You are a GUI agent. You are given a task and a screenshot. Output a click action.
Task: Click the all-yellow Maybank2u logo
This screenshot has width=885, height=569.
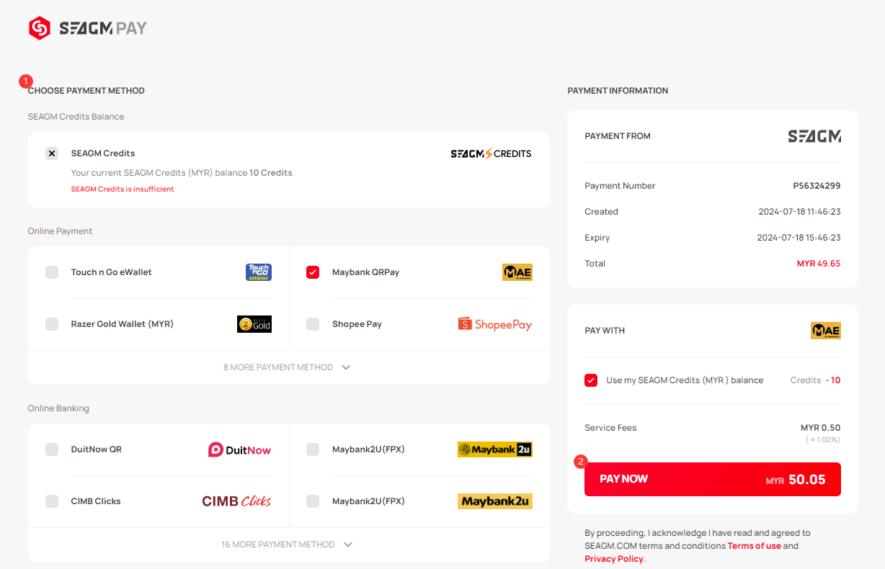click(x=495, y=501)
